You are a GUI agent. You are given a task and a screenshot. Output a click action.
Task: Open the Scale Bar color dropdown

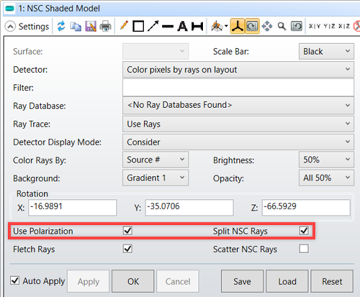(326, 52)
